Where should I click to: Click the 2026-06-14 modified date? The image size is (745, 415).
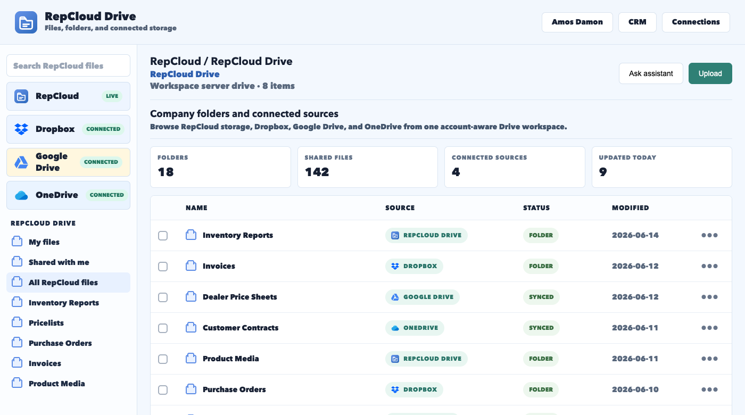click(x=635, y=235)
